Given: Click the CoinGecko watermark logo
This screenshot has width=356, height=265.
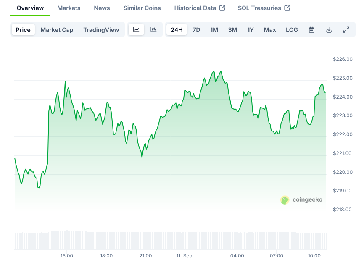Looking at the screenshot, I should pos(302,199).
